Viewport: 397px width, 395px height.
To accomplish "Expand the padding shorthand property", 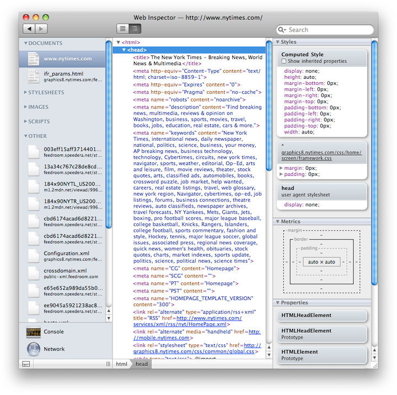I will point(281,174).
